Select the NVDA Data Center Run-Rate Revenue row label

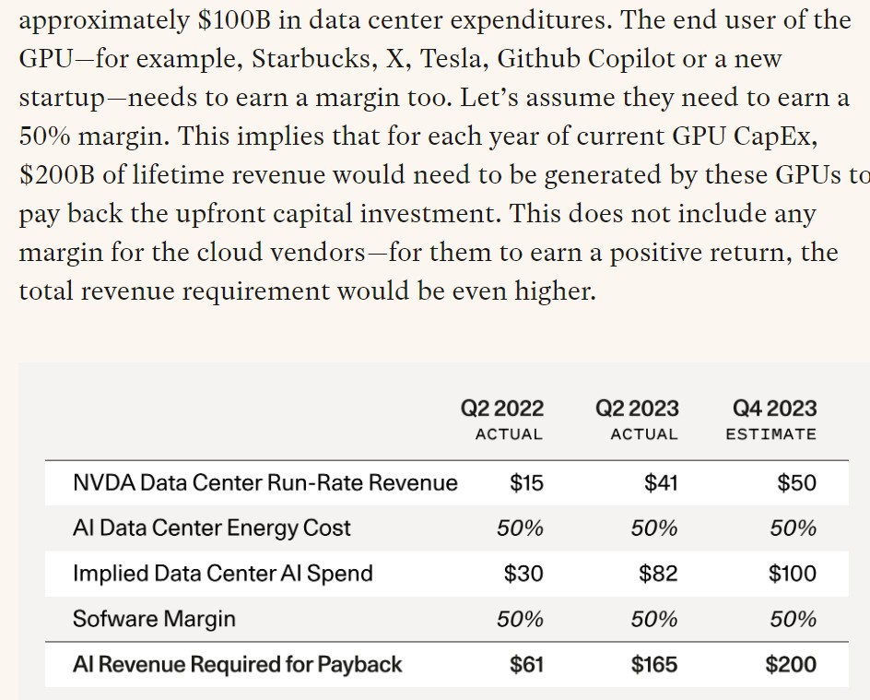(265, 482)
